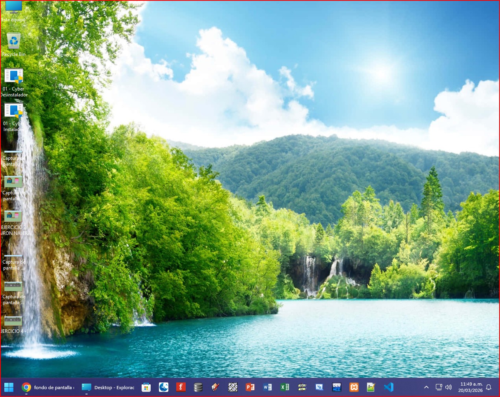
Task: Select the Recycle Bin desktop icon
Action: tap(14, 44)
